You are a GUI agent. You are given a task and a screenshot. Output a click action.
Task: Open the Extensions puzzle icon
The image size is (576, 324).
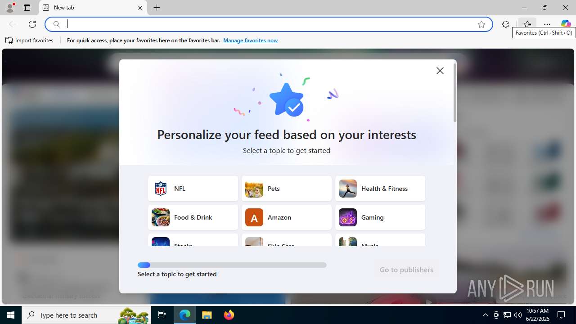click(x=505, y=24)
